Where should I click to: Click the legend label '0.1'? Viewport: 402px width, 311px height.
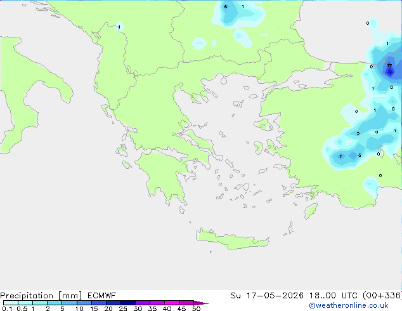(x=7, y=308)
